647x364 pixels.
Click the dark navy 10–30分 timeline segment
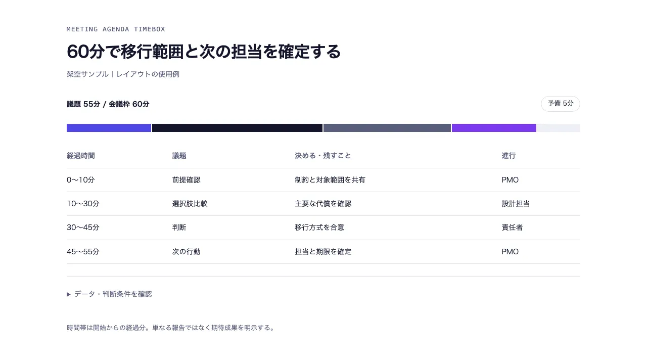(x=237, y=128)
